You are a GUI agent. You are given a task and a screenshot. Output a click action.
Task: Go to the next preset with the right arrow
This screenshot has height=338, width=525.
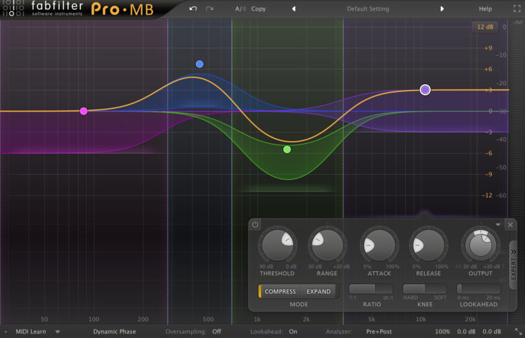point(442,9)
